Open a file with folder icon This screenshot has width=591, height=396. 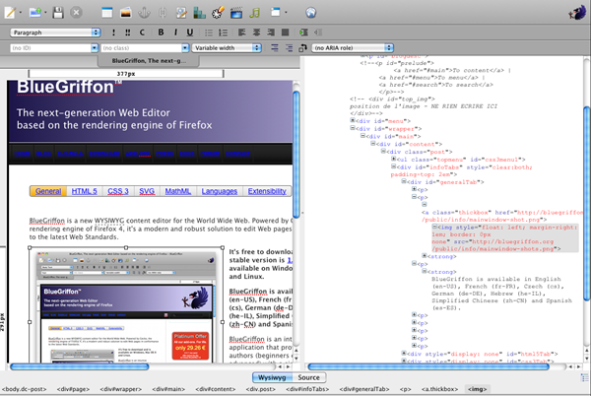tap(35, 13)
